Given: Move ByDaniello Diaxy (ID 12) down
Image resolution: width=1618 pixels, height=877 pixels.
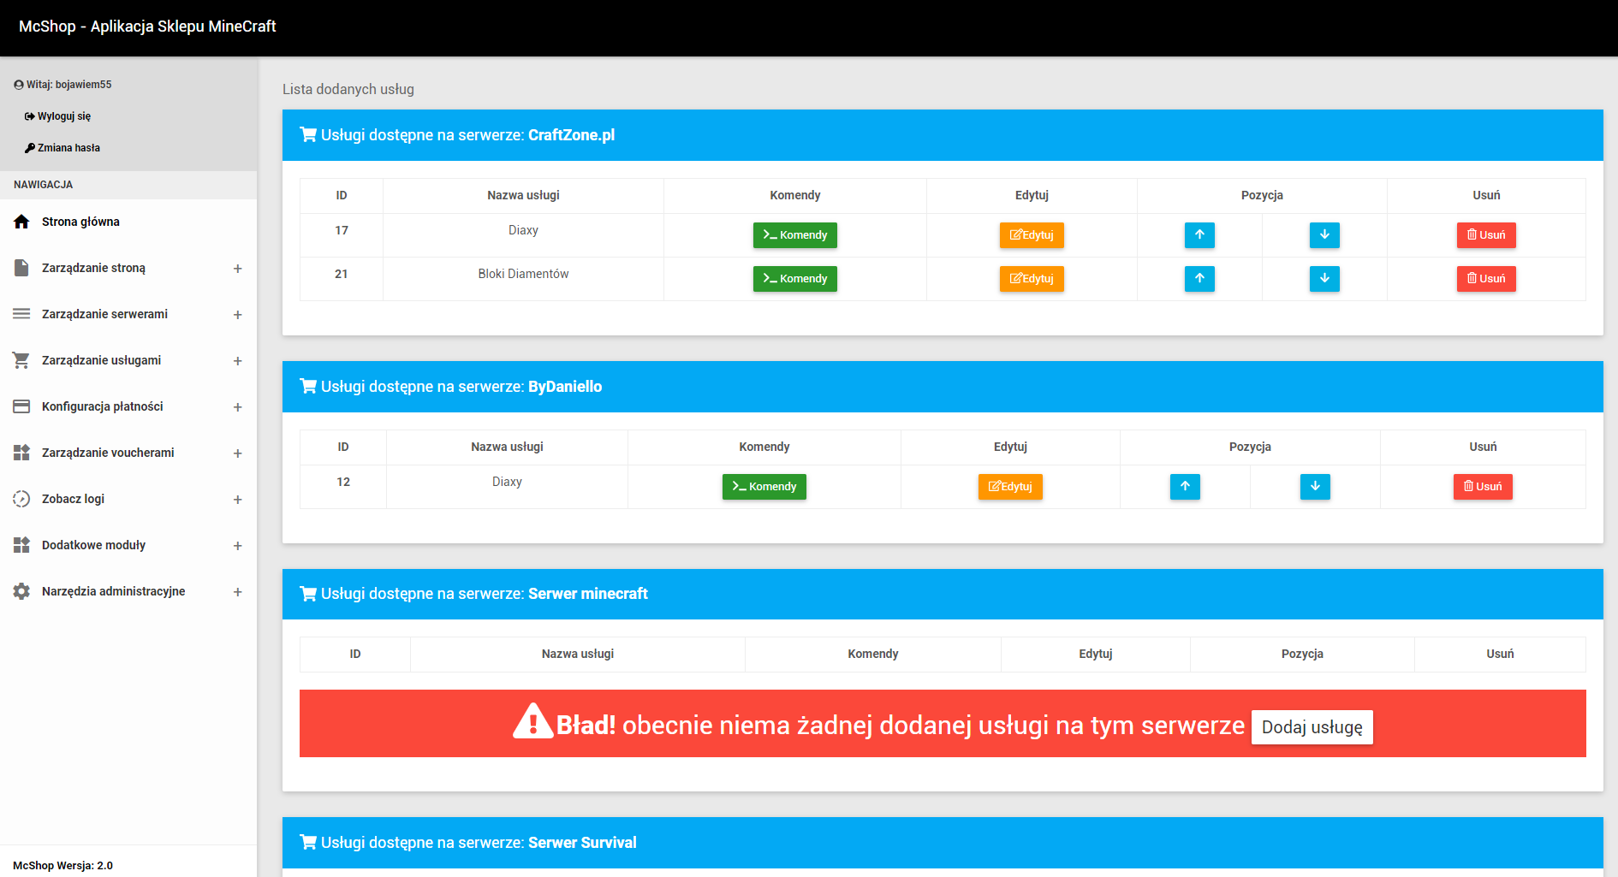Looking at the screenshot, I should [x=1315, y=487].
